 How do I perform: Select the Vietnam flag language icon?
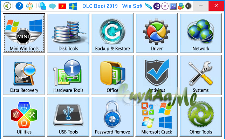pyautogui.click(x=62, y=6)
